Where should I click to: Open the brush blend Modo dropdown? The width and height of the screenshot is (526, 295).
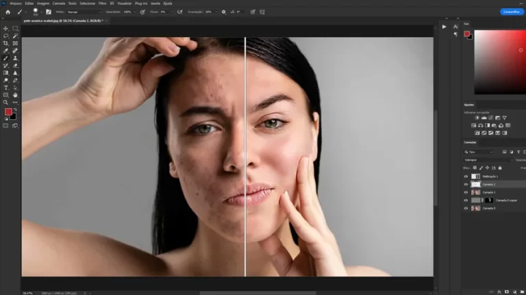(84, 12)
